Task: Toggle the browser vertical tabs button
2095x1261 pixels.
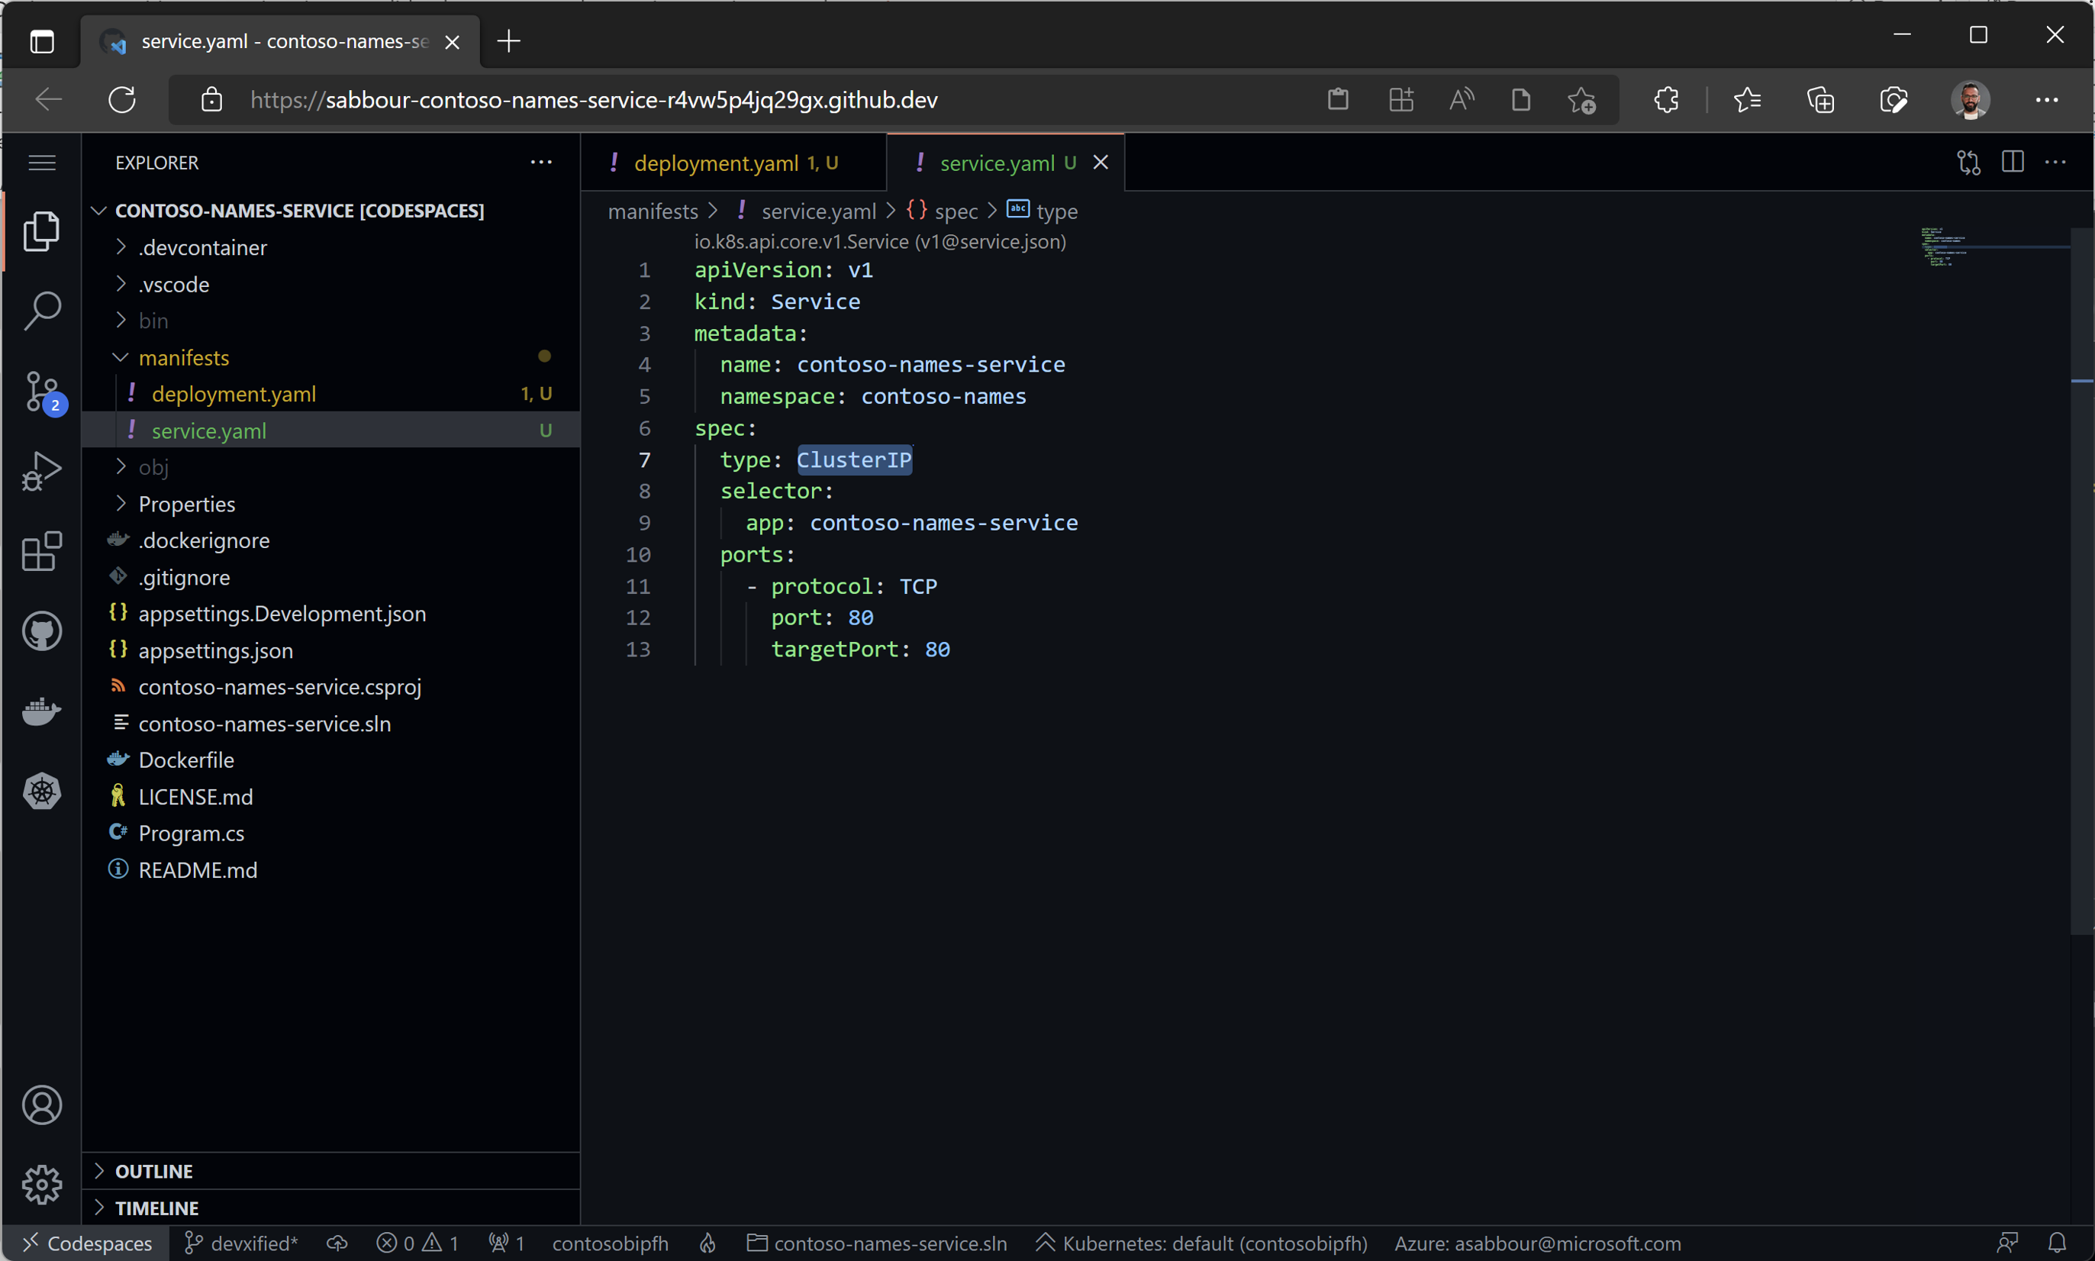Action: click(42, 40)
